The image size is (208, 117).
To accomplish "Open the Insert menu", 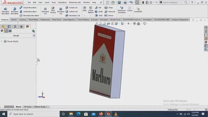I will click(47, 3).
